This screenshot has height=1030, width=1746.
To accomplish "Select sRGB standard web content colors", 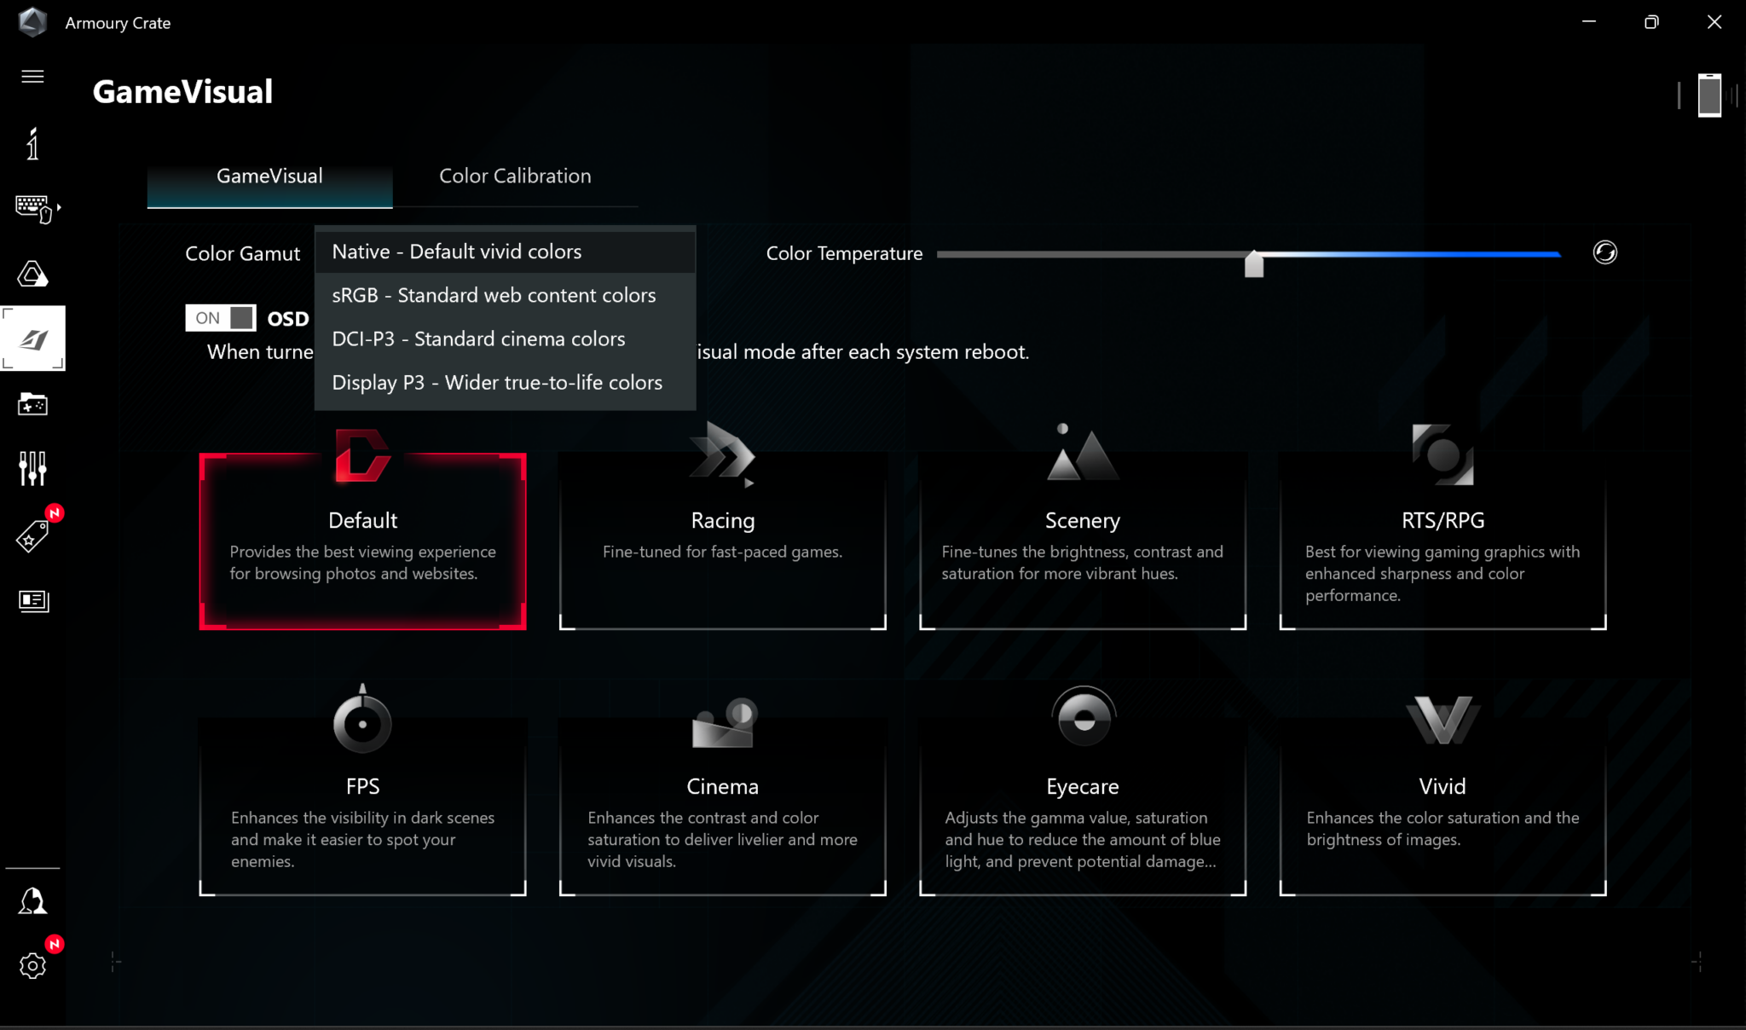I will coord(494,295).
